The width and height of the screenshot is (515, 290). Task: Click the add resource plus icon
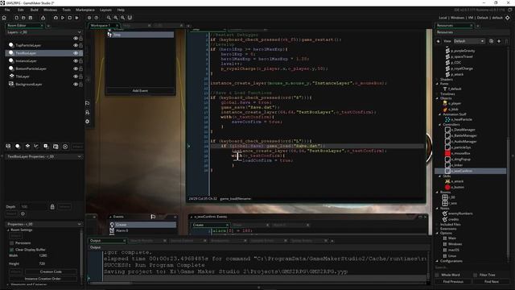pos(499,41)
